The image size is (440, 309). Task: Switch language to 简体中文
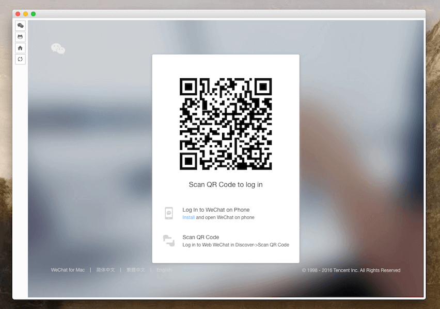[x=105, y=270]
